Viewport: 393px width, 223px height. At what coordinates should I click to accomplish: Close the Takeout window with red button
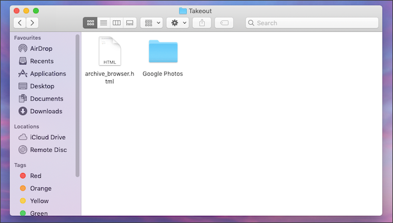tap(16, 11)
